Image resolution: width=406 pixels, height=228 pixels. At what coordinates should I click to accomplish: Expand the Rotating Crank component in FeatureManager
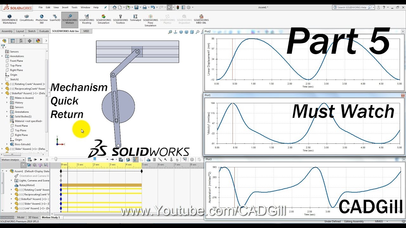pyautogui.click(x=2, y=84)
